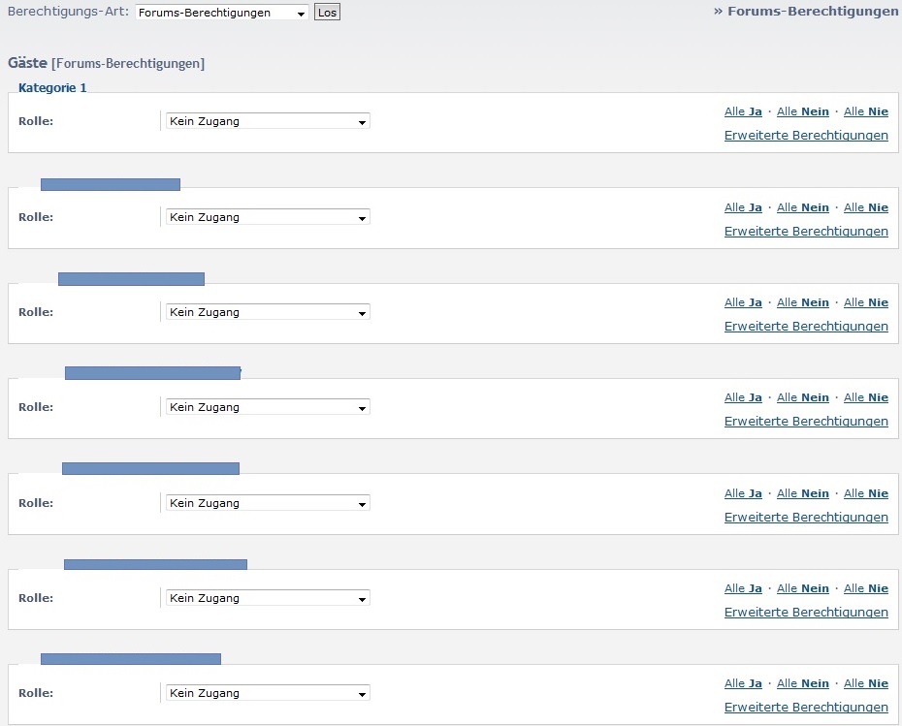Viewport: 902px width, 726px height.
Task: Open Erweiterte Berechtigungen in the second block
Action: tap(806, 232)
